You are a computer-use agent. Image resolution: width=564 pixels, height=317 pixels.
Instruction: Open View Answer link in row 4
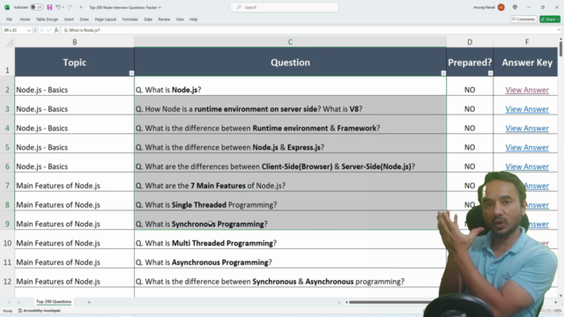[x=527, y=129]
